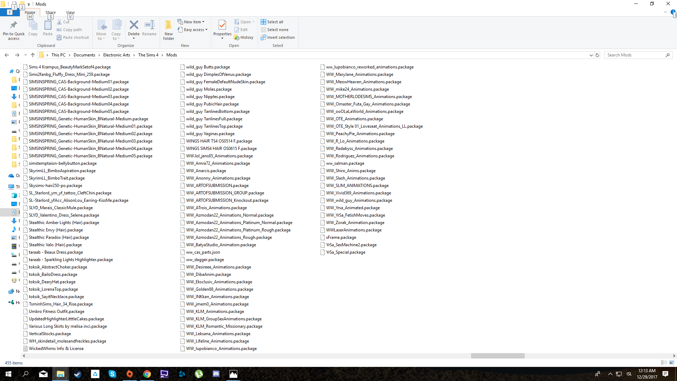Select Umbro Fitness Outfit.package file
The width and height of the screenshot is (677, 381).
pyautogui.click(x=54, y=312)
